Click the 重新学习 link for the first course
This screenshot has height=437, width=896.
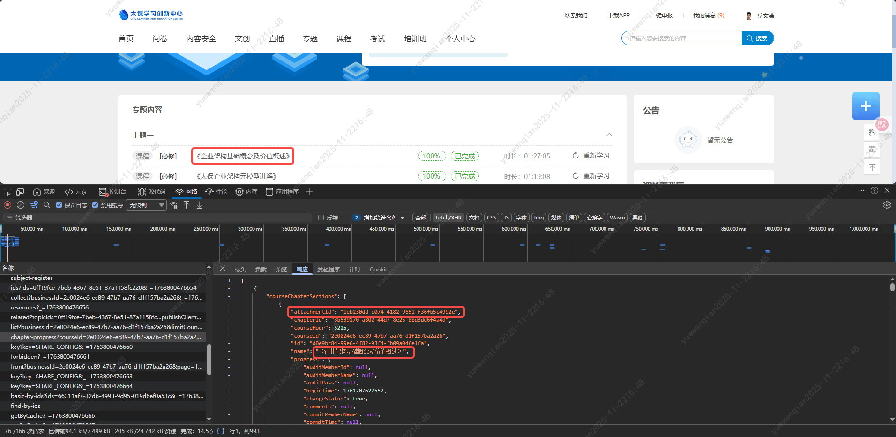(x=596, y=156)
